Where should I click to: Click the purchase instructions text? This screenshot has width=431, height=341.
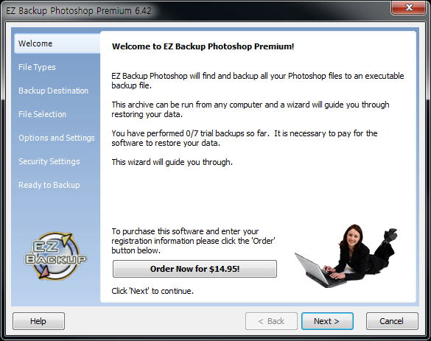(193, 241)
